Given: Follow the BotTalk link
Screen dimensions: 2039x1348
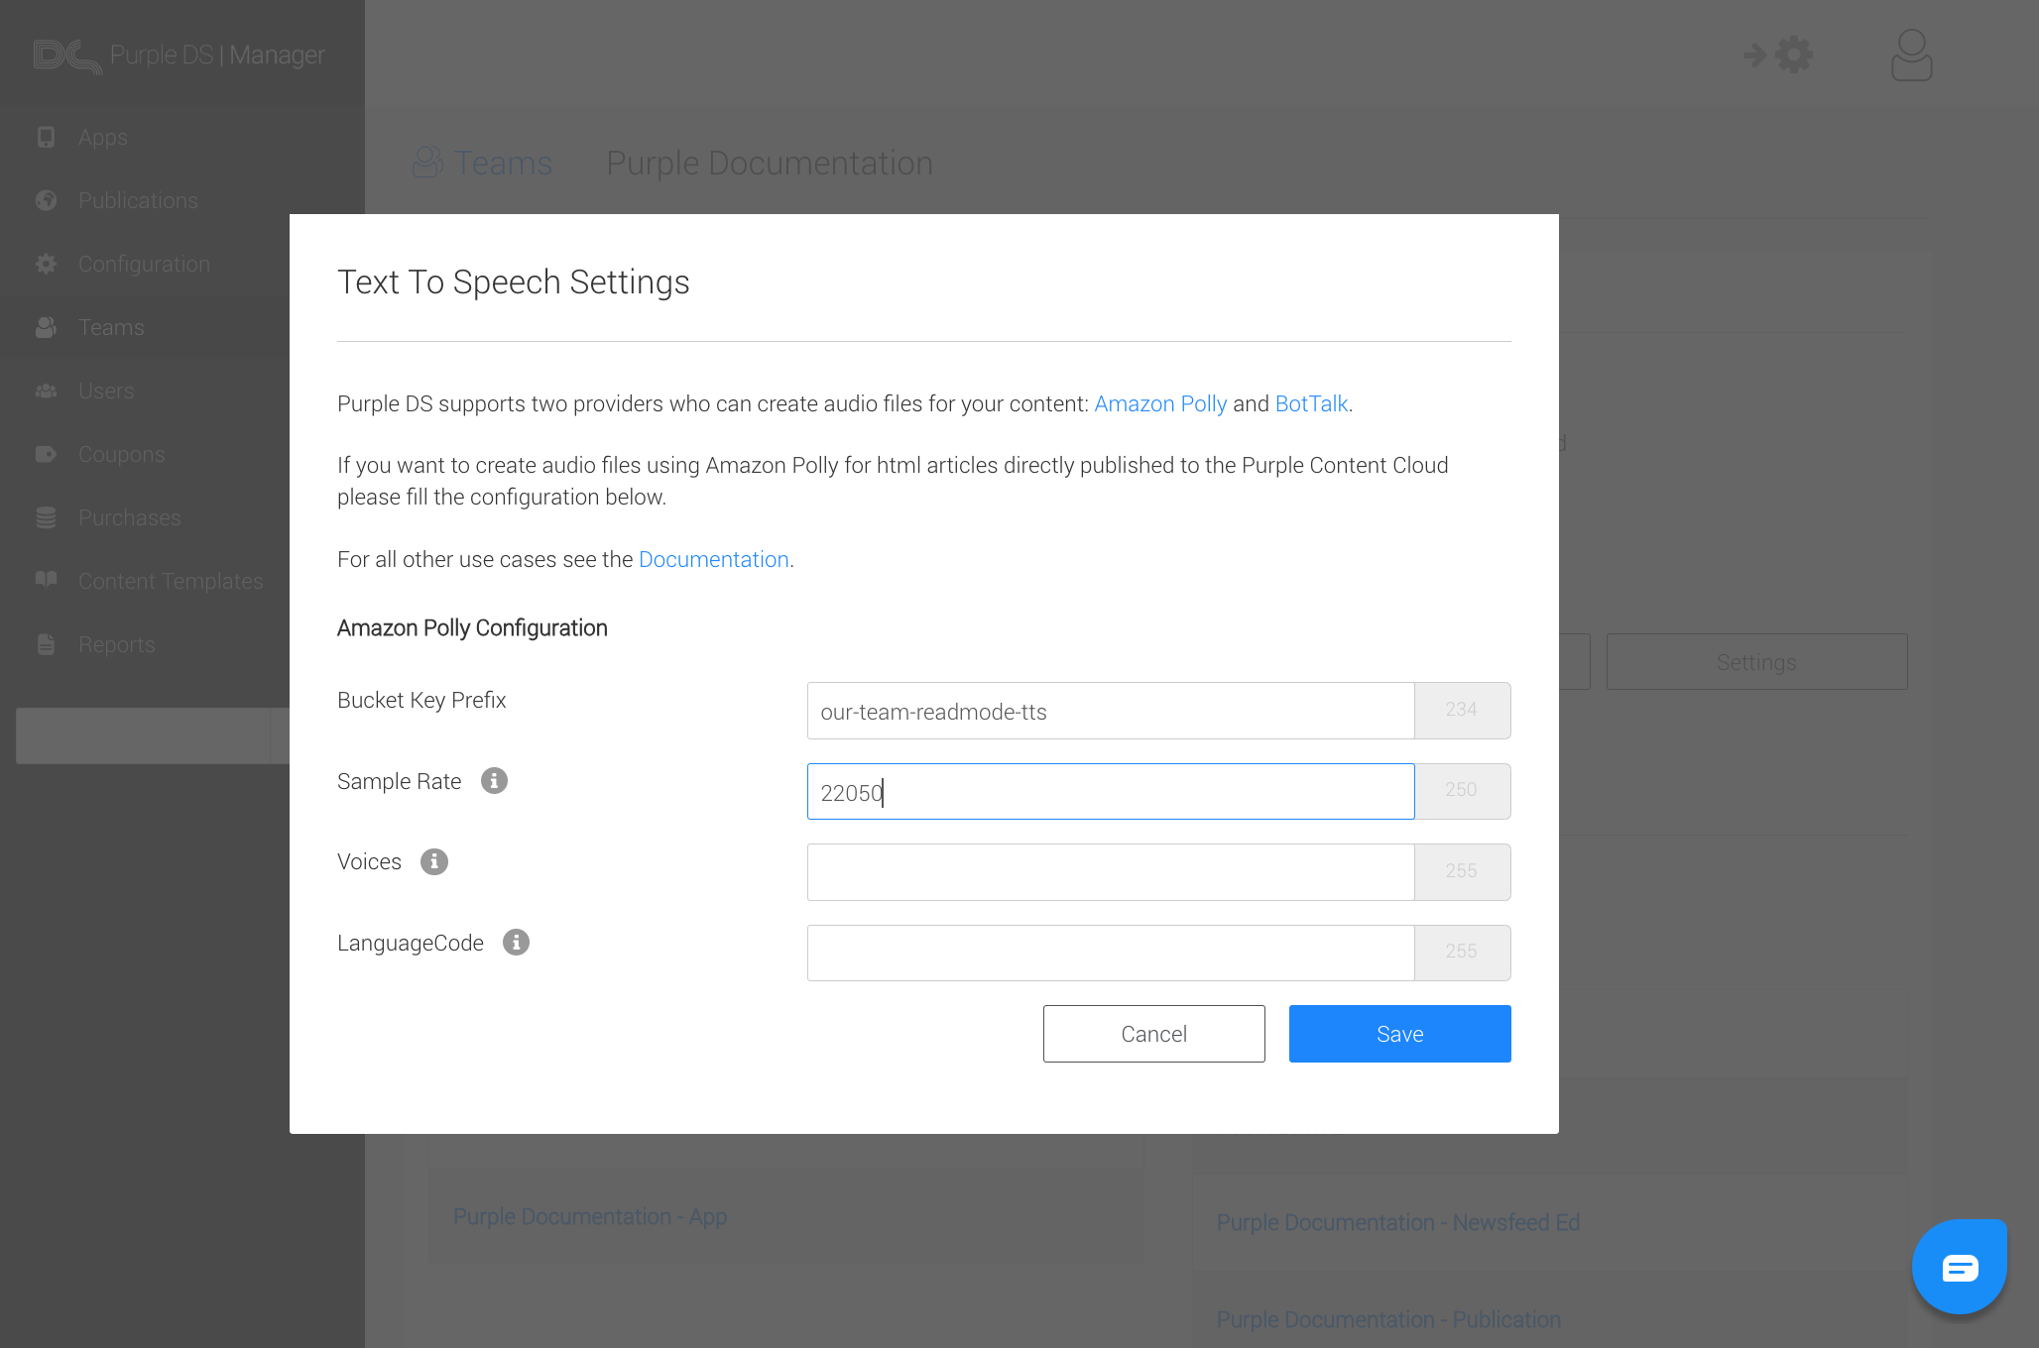Looking at the screenshot, I should (x=1311, y=404).
